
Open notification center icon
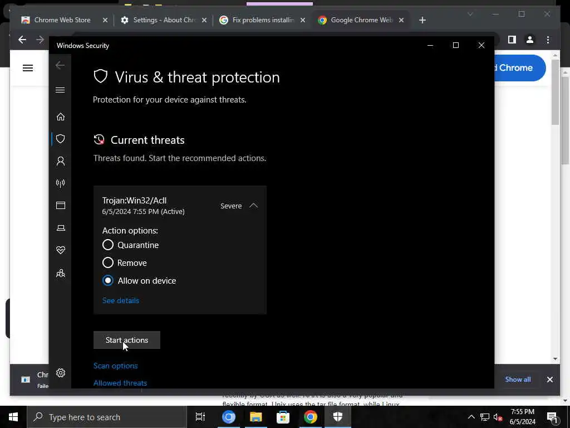pos(552,417)
